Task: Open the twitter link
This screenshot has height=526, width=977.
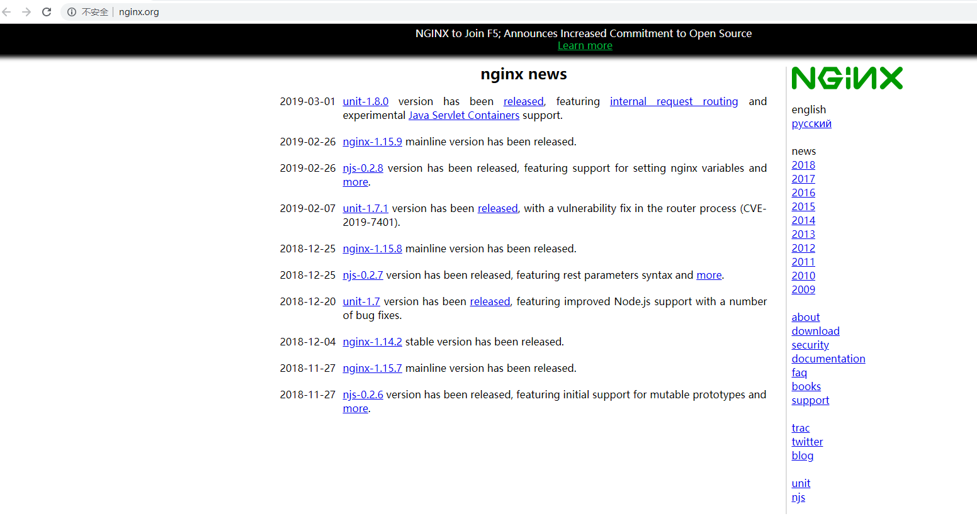Action: coord(808,442)
